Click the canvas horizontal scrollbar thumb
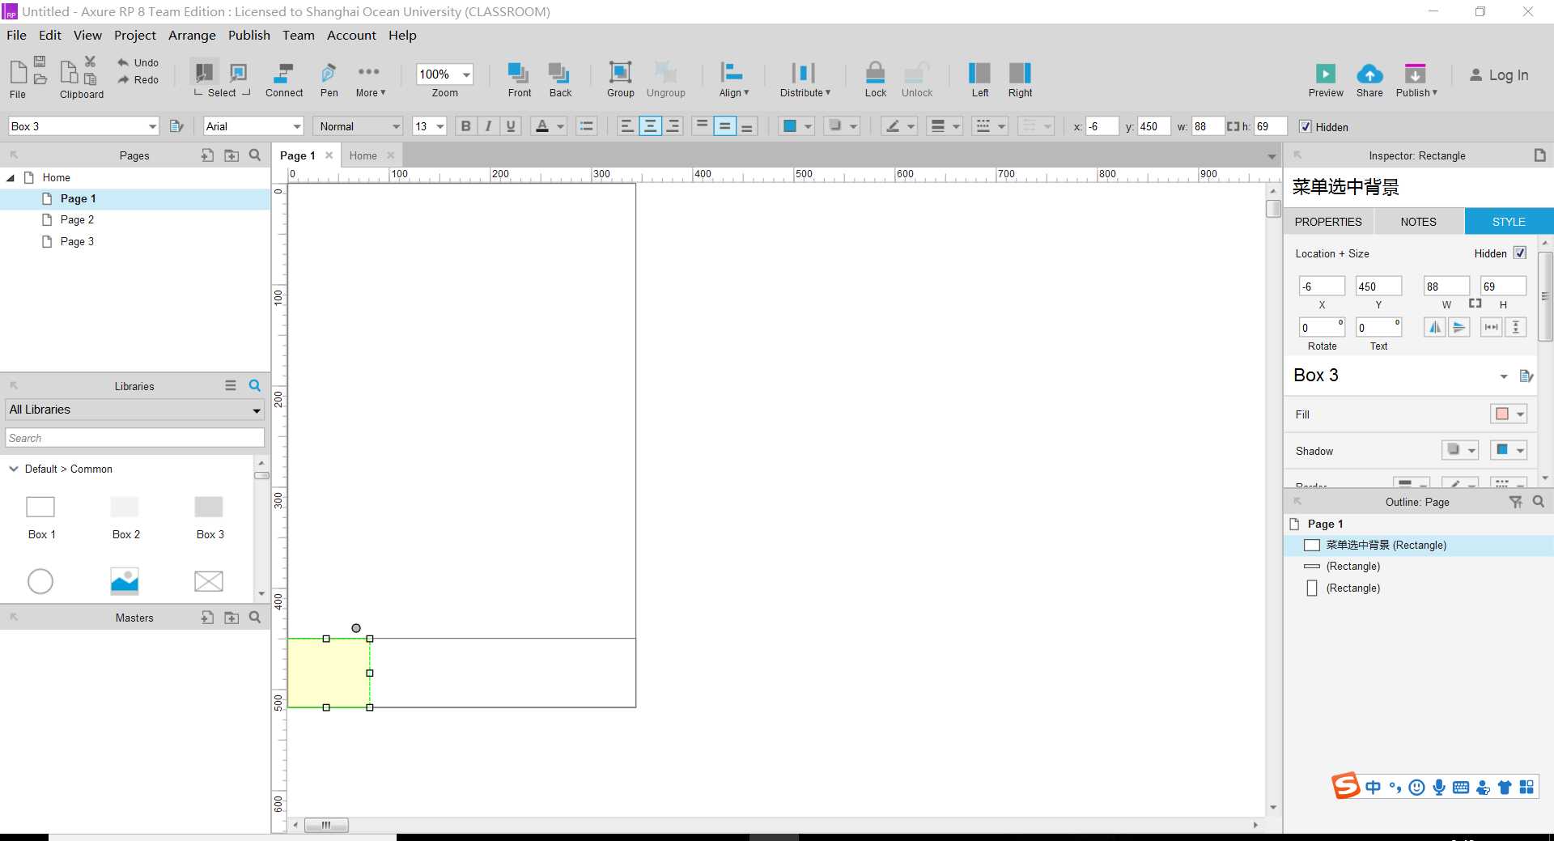Image resolution: width=1554 pixels, height=841 pixels. tap(325, 825)
